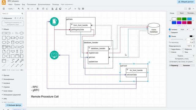Delete selection with trash icon
Screen dimensions: 196x110
(x=38, y=9)
